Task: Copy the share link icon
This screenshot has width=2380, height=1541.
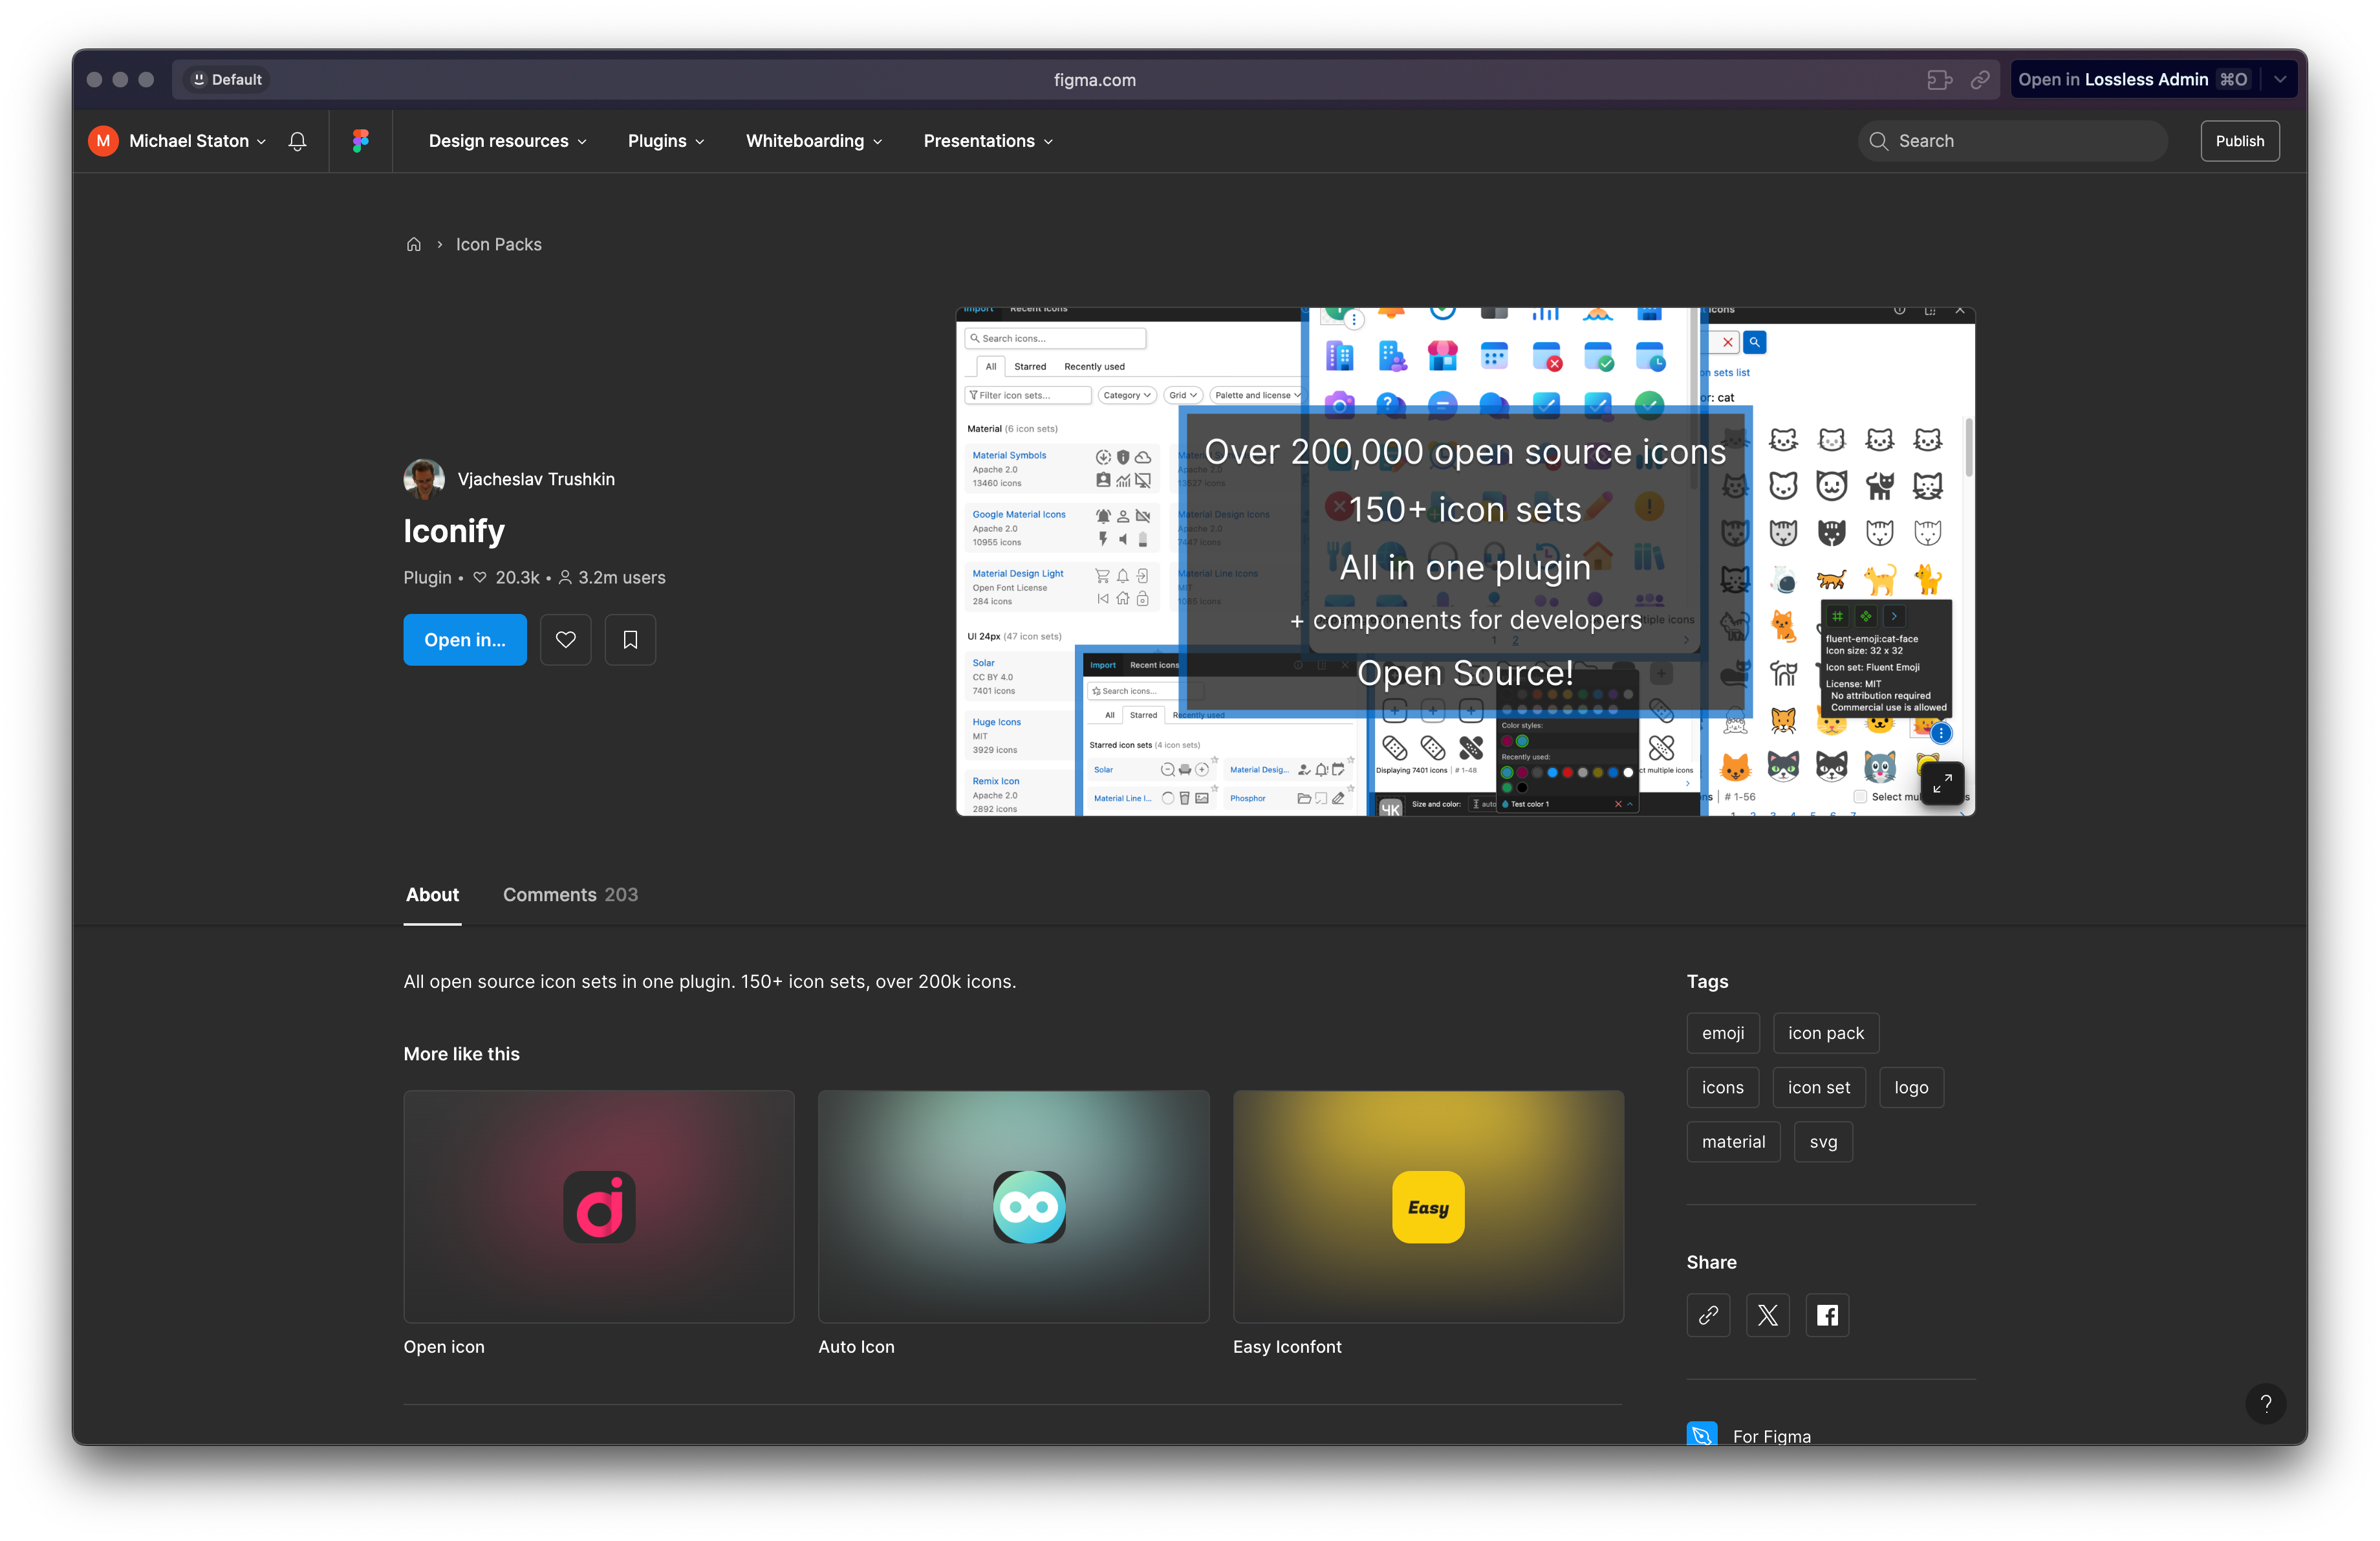Action: [x=1708, y=1315]
